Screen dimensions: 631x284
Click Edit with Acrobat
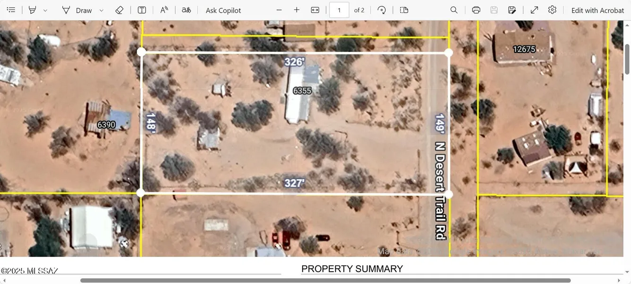pyautogui.click(x=597, y=9)
